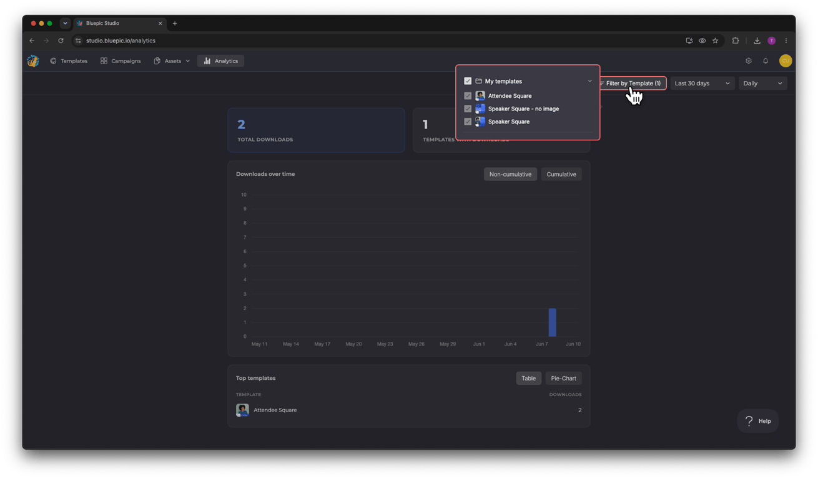Viewport: 818px width, 479px height.
Task: Click the Attendee Square thumbnail in table
Action: pyautogui.click(x=242, y=410)
